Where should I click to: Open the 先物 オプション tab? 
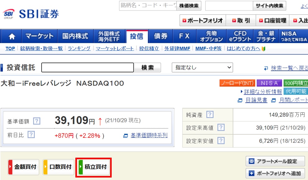(x=211, y=36)
